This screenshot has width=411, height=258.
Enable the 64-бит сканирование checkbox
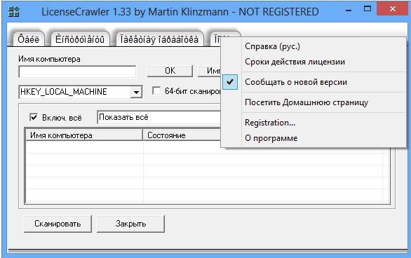click(x=156, y=91)
